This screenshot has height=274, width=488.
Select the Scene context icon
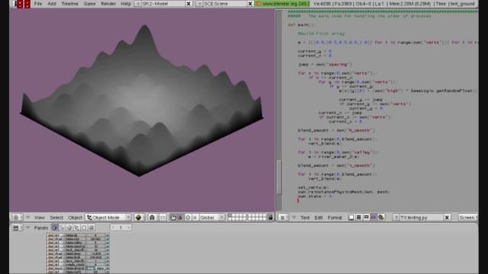click(x=91, y=228)
